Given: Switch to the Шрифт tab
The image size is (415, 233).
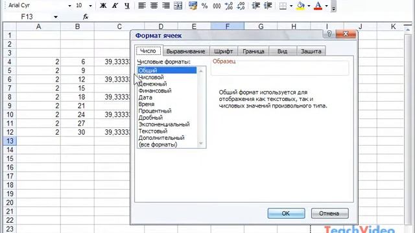Looking at the screenshot, I should coord(223,51).
